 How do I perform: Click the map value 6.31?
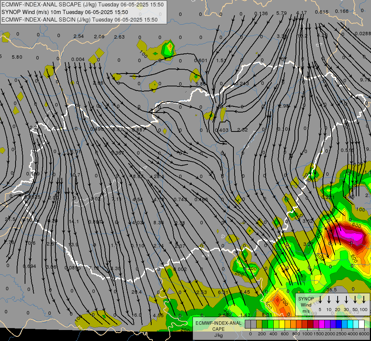(223, 292)
